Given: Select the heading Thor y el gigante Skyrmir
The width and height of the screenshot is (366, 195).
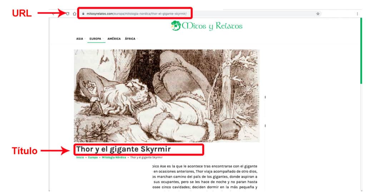Looking at the screenshot, I should tap(123, 149).
